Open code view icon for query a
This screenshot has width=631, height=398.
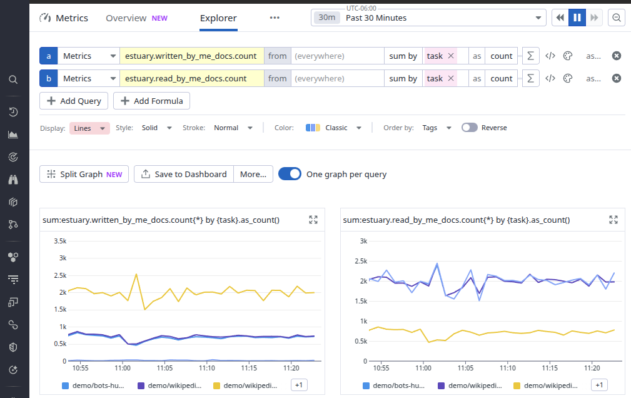[550, 56]
